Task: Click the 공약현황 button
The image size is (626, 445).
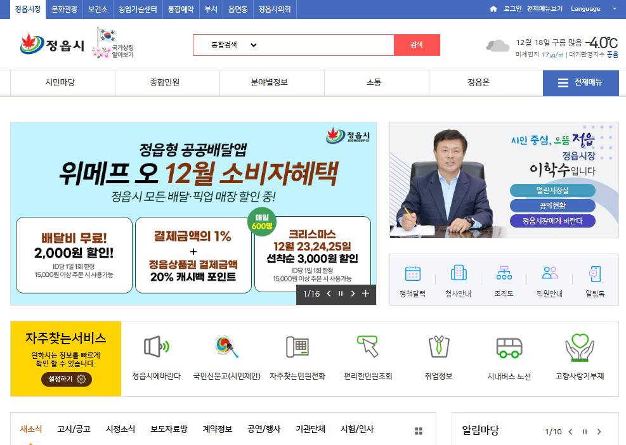Action: point(552,206)
